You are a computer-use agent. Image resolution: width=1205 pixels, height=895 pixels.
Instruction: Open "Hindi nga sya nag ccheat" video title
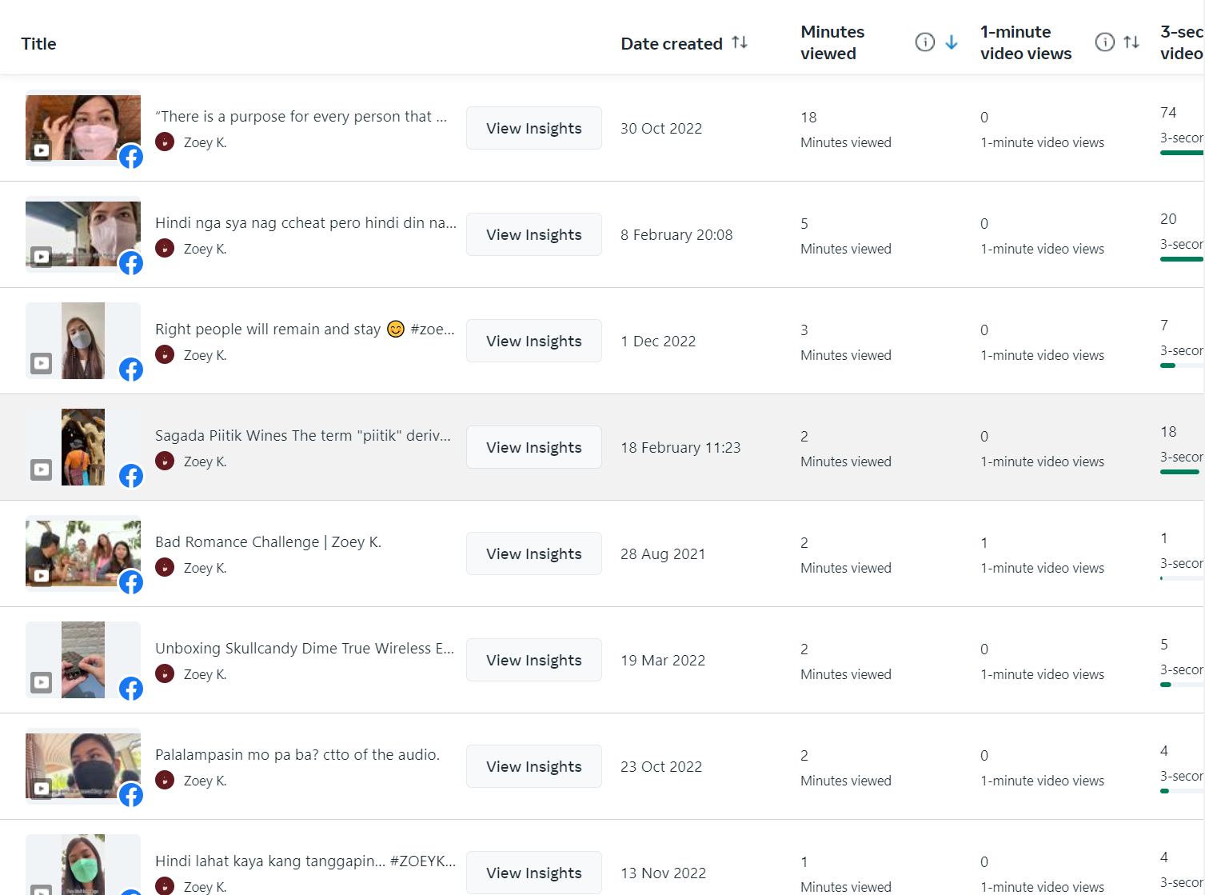[305, 222]
